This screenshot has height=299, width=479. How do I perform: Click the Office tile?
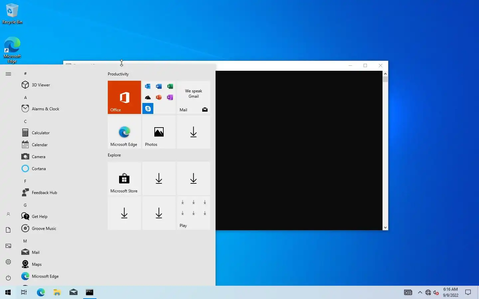point(124,97)
